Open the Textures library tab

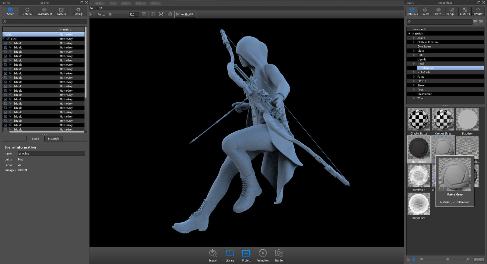point(465,11)
